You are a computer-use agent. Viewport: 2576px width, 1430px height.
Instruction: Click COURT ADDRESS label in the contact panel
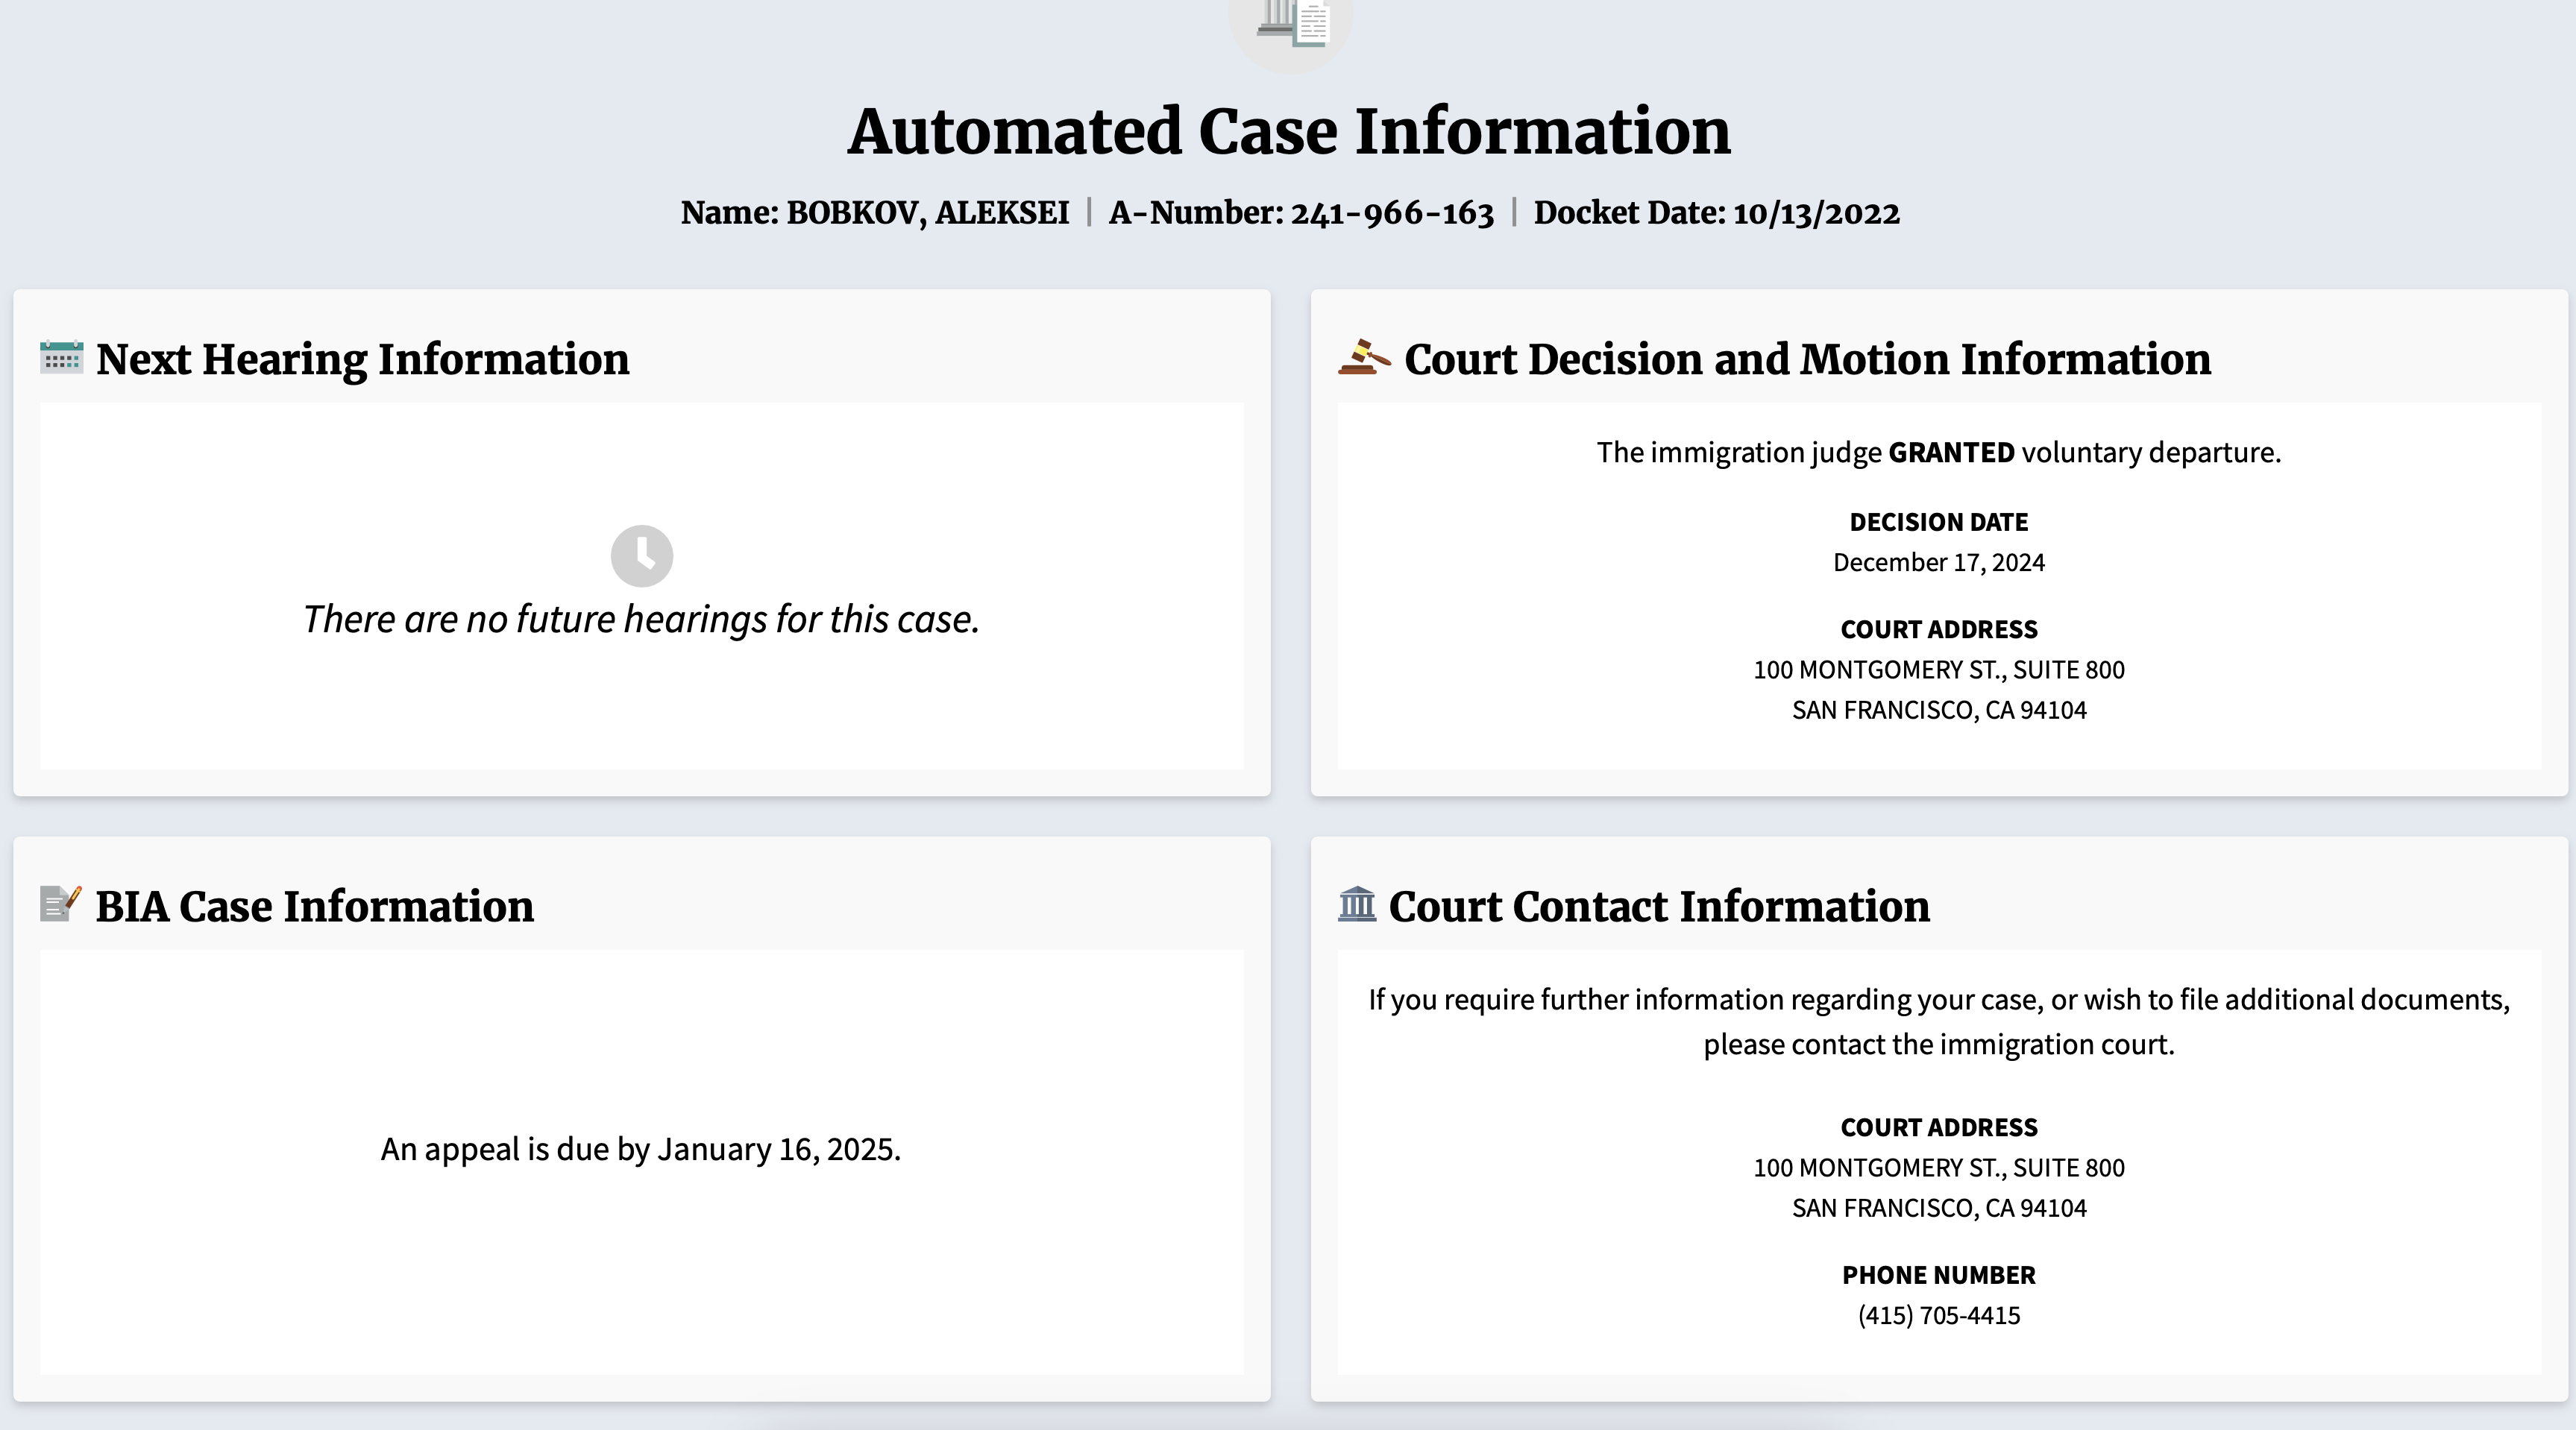coord(1939,1127)
